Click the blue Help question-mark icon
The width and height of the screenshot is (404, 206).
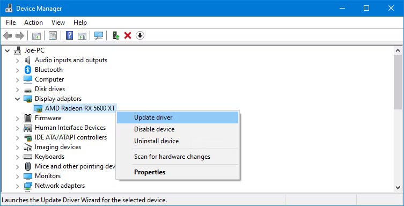(x=69, y=35)
